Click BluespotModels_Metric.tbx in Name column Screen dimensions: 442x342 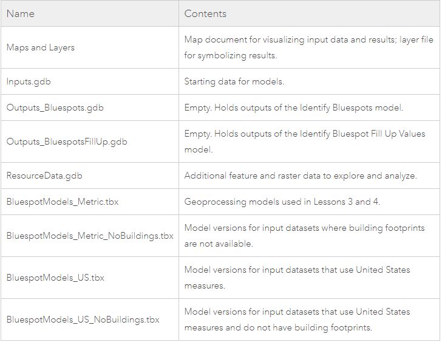tap(63, 202)
